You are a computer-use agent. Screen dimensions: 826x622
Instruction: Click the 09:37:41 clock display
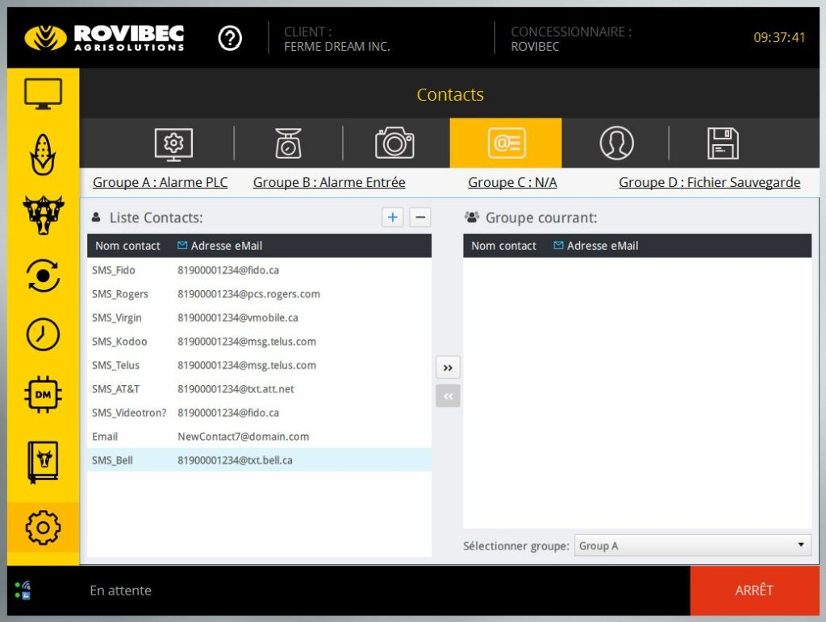[779, 37]
